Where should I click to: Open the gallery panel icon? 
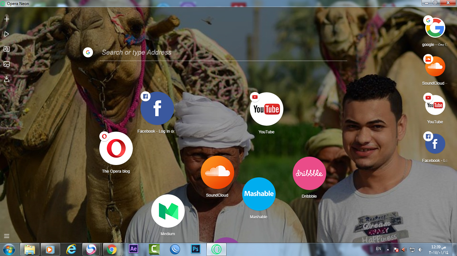[x=6, y=64]
